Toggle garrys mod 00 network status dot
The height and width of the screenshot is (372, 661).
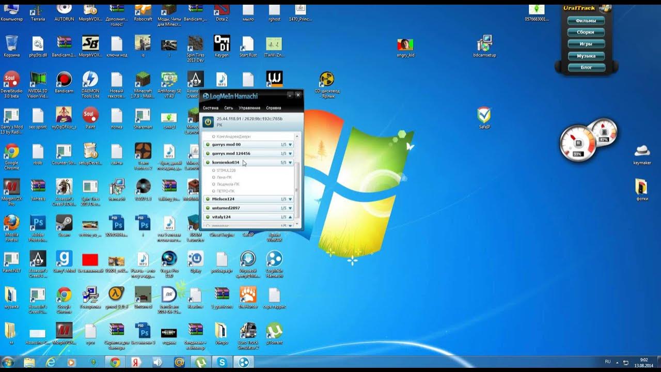coord(208,145)
